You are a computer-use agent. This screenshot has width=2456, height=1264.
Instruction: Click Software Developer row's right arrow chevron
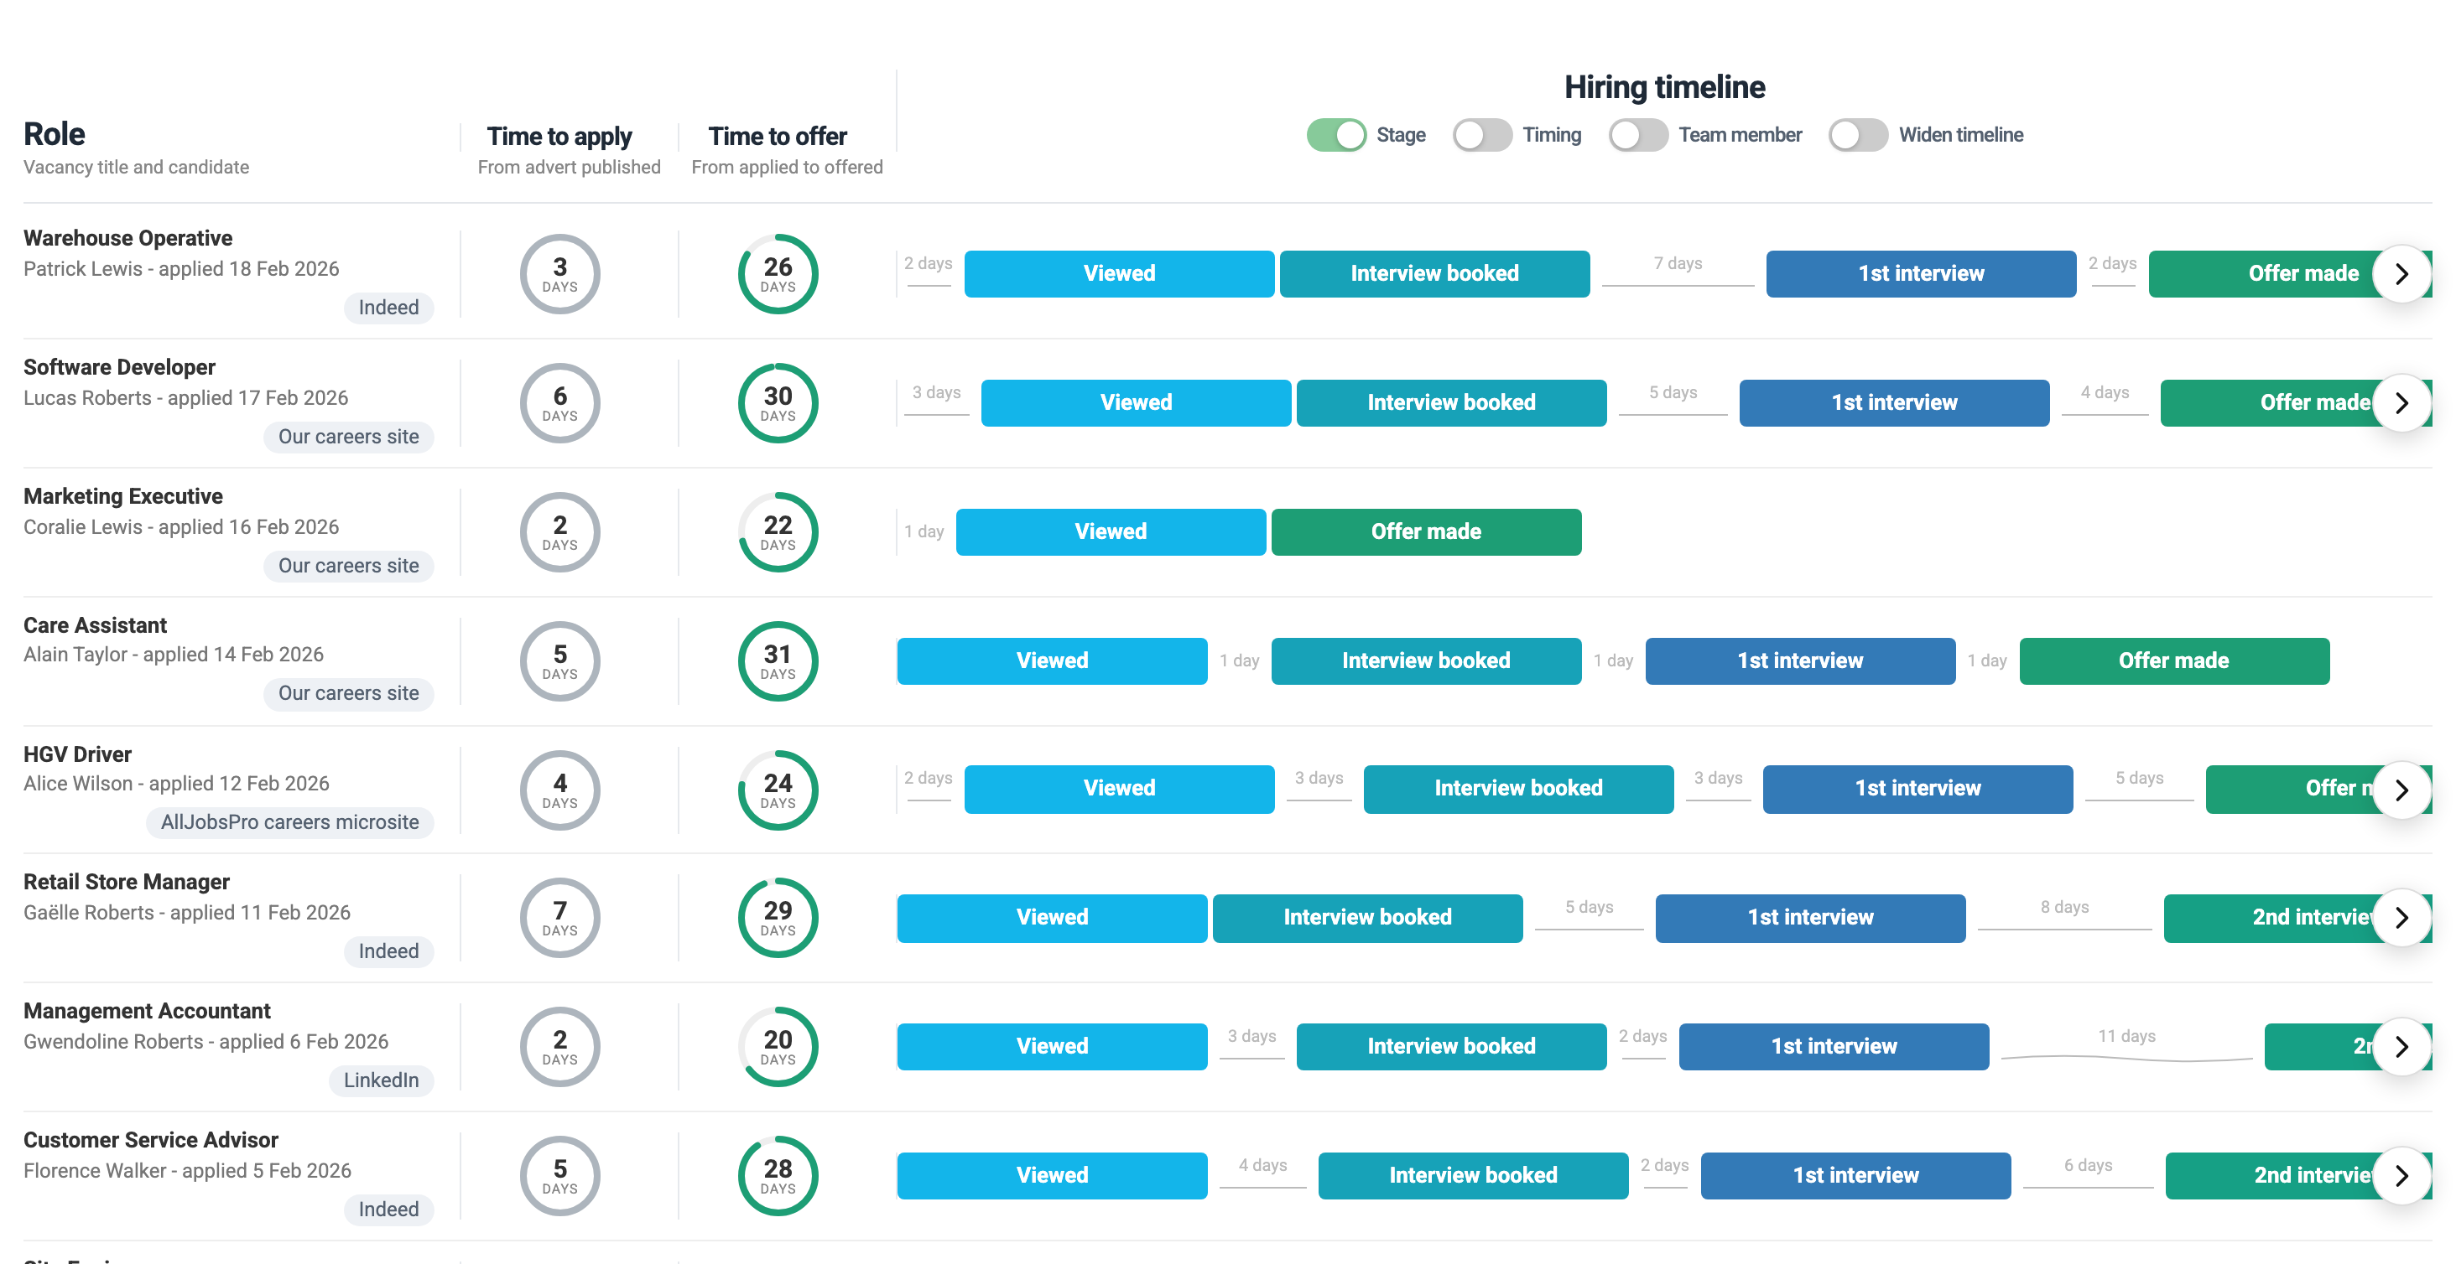click(2401, 403)
